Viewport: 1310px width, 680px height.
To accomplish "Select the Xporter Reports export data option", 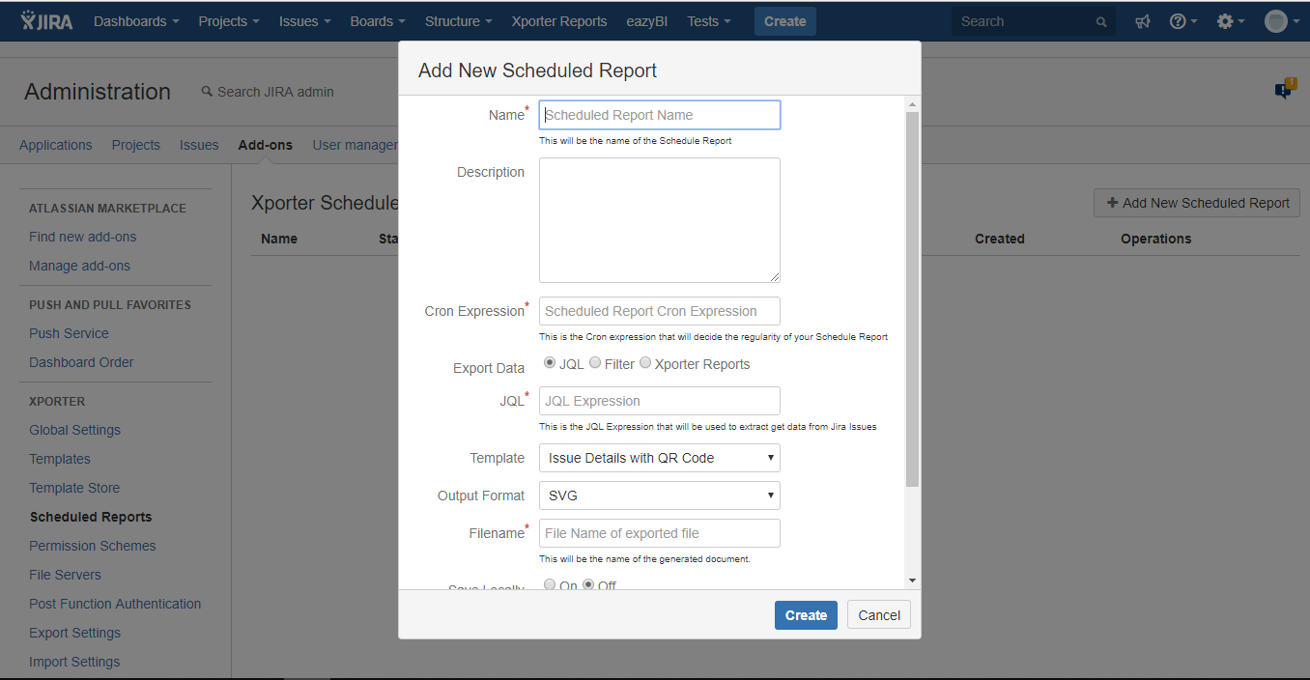I will click(645, 363).
